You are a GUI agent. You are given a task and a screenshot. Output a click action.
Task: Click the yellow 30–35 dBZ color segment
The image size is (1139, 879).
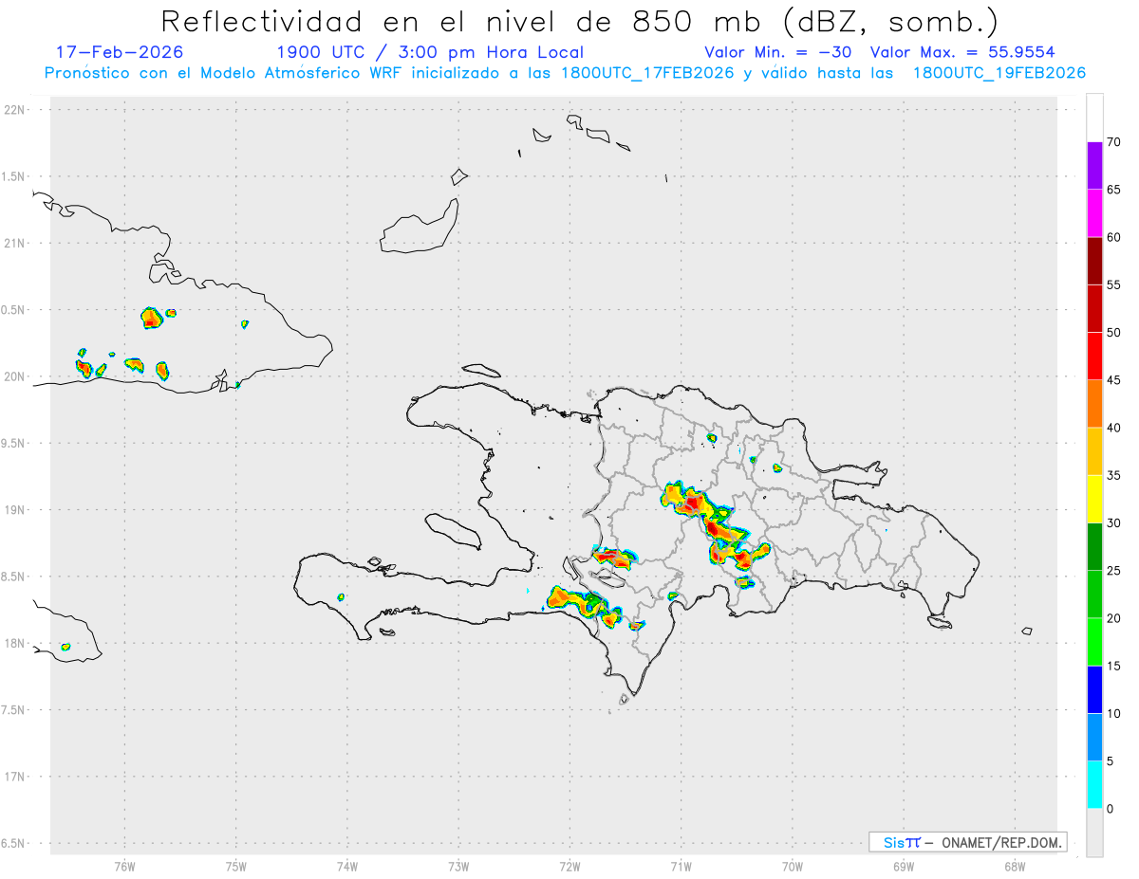1094,500
